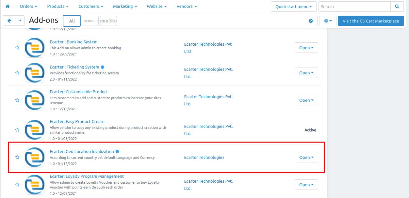
Task: Open Ecarter: Easy Product Create link
Action: (77, 121)
